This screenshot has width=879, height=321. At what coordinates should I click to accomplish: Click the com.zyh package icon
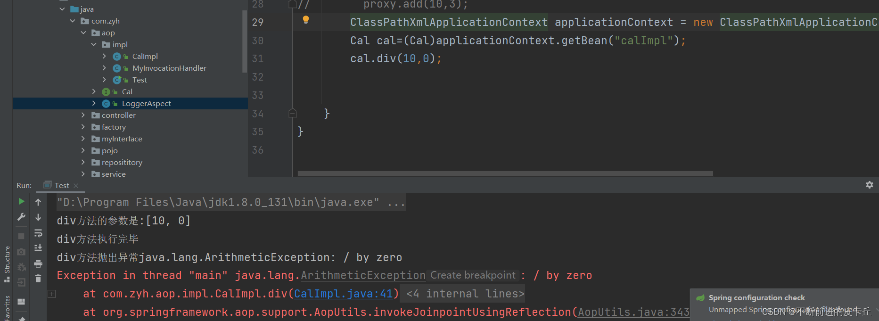coord(85,21)
